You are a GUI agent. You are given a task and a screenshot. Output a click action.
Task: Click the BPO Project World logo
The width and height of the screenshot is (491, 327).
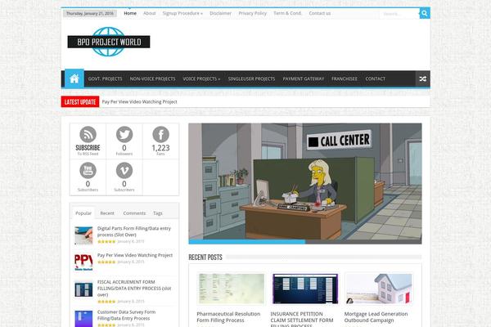click(x=109, y=42)
